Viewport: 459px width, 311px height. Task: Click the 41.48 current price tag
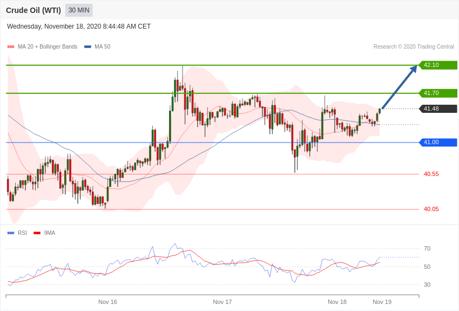click(438, 109)
